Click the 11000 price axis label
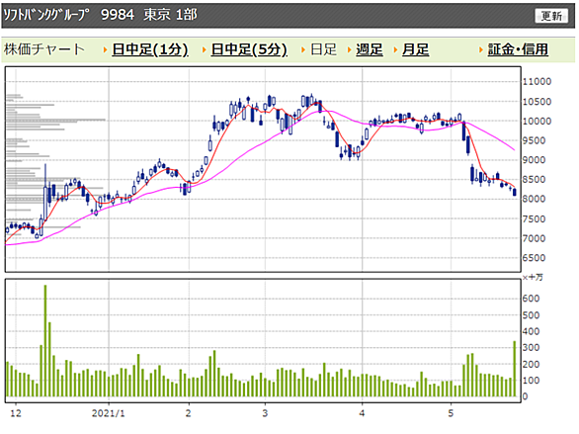 [x=537, y=82]
